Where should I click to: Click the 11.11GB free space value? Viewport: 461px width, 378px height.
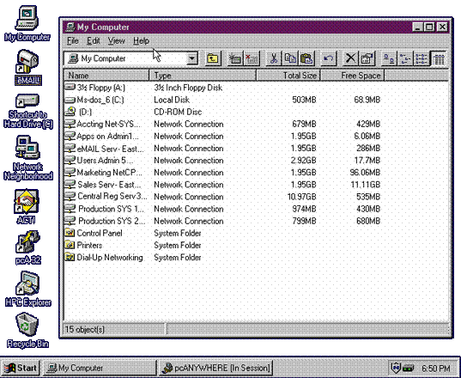click(365, 185)
